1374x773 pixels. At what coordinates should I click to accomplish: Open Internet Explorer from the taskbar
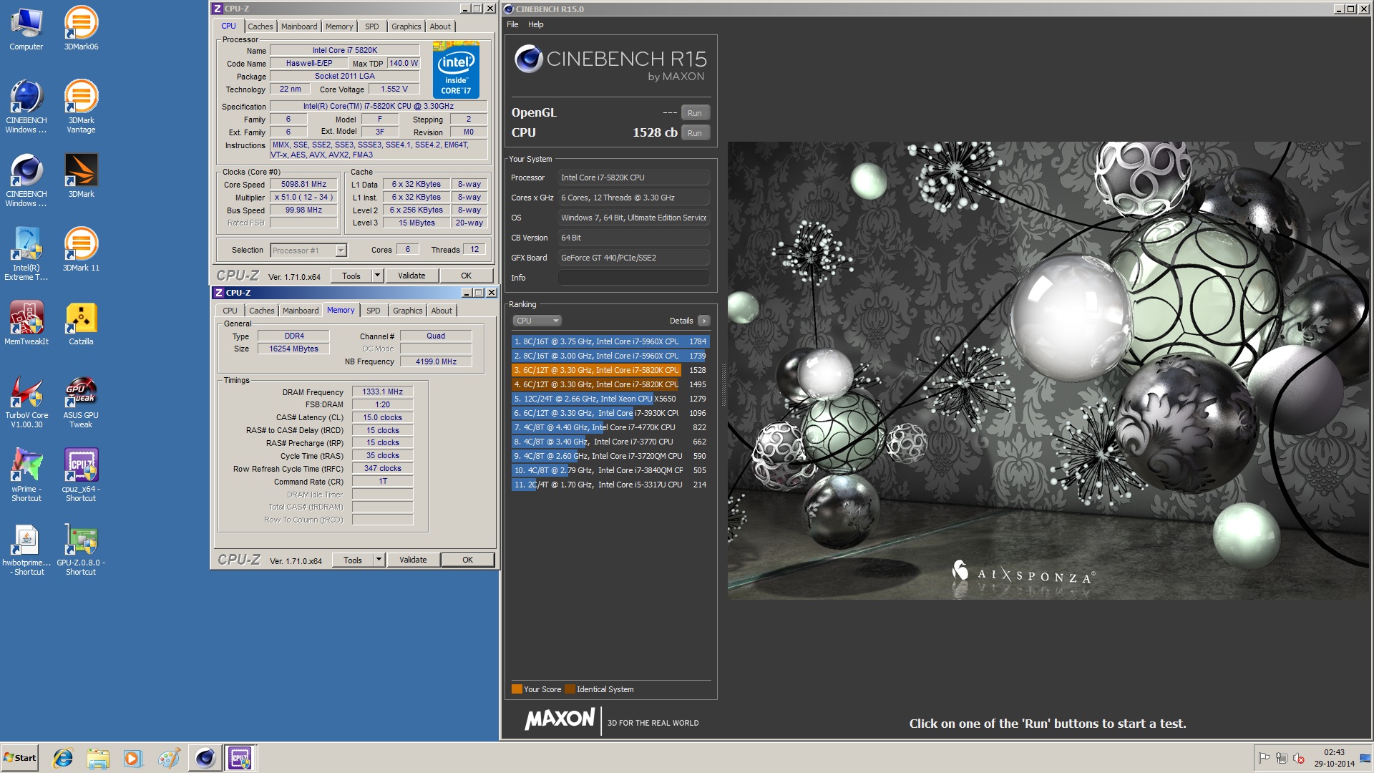tap(63, 758)
